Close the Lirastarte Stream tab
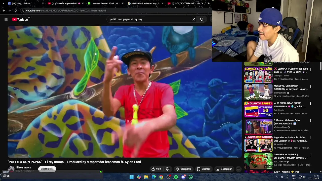322x181 pixels. [x=123, y=4]
